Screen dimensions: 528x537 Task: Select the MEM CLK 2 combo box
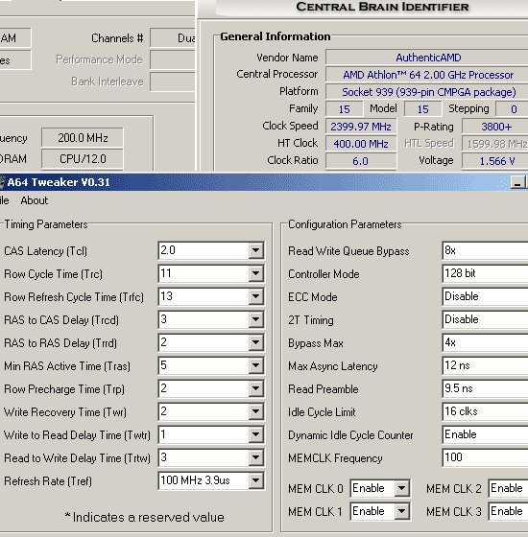tap(508, 488)
